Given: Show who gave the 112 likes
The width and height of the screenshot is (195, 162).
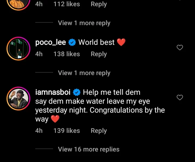Looking at the screenshot, I should click(x=67, y=4).
